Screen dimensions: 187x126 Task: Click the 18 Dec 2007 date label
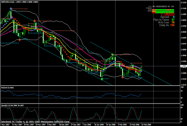64,125
